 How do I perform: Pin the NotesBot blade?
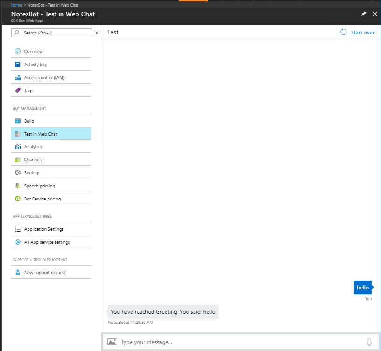click(363, 14)
